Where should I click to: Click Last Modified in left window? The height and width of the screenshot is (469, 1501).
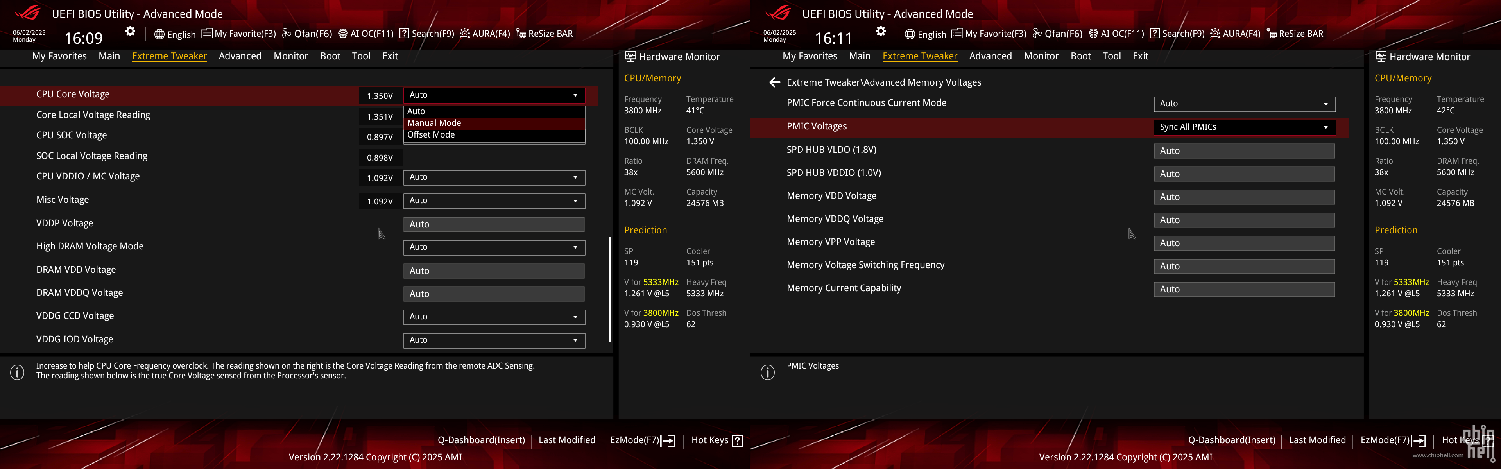coord(567,440)
